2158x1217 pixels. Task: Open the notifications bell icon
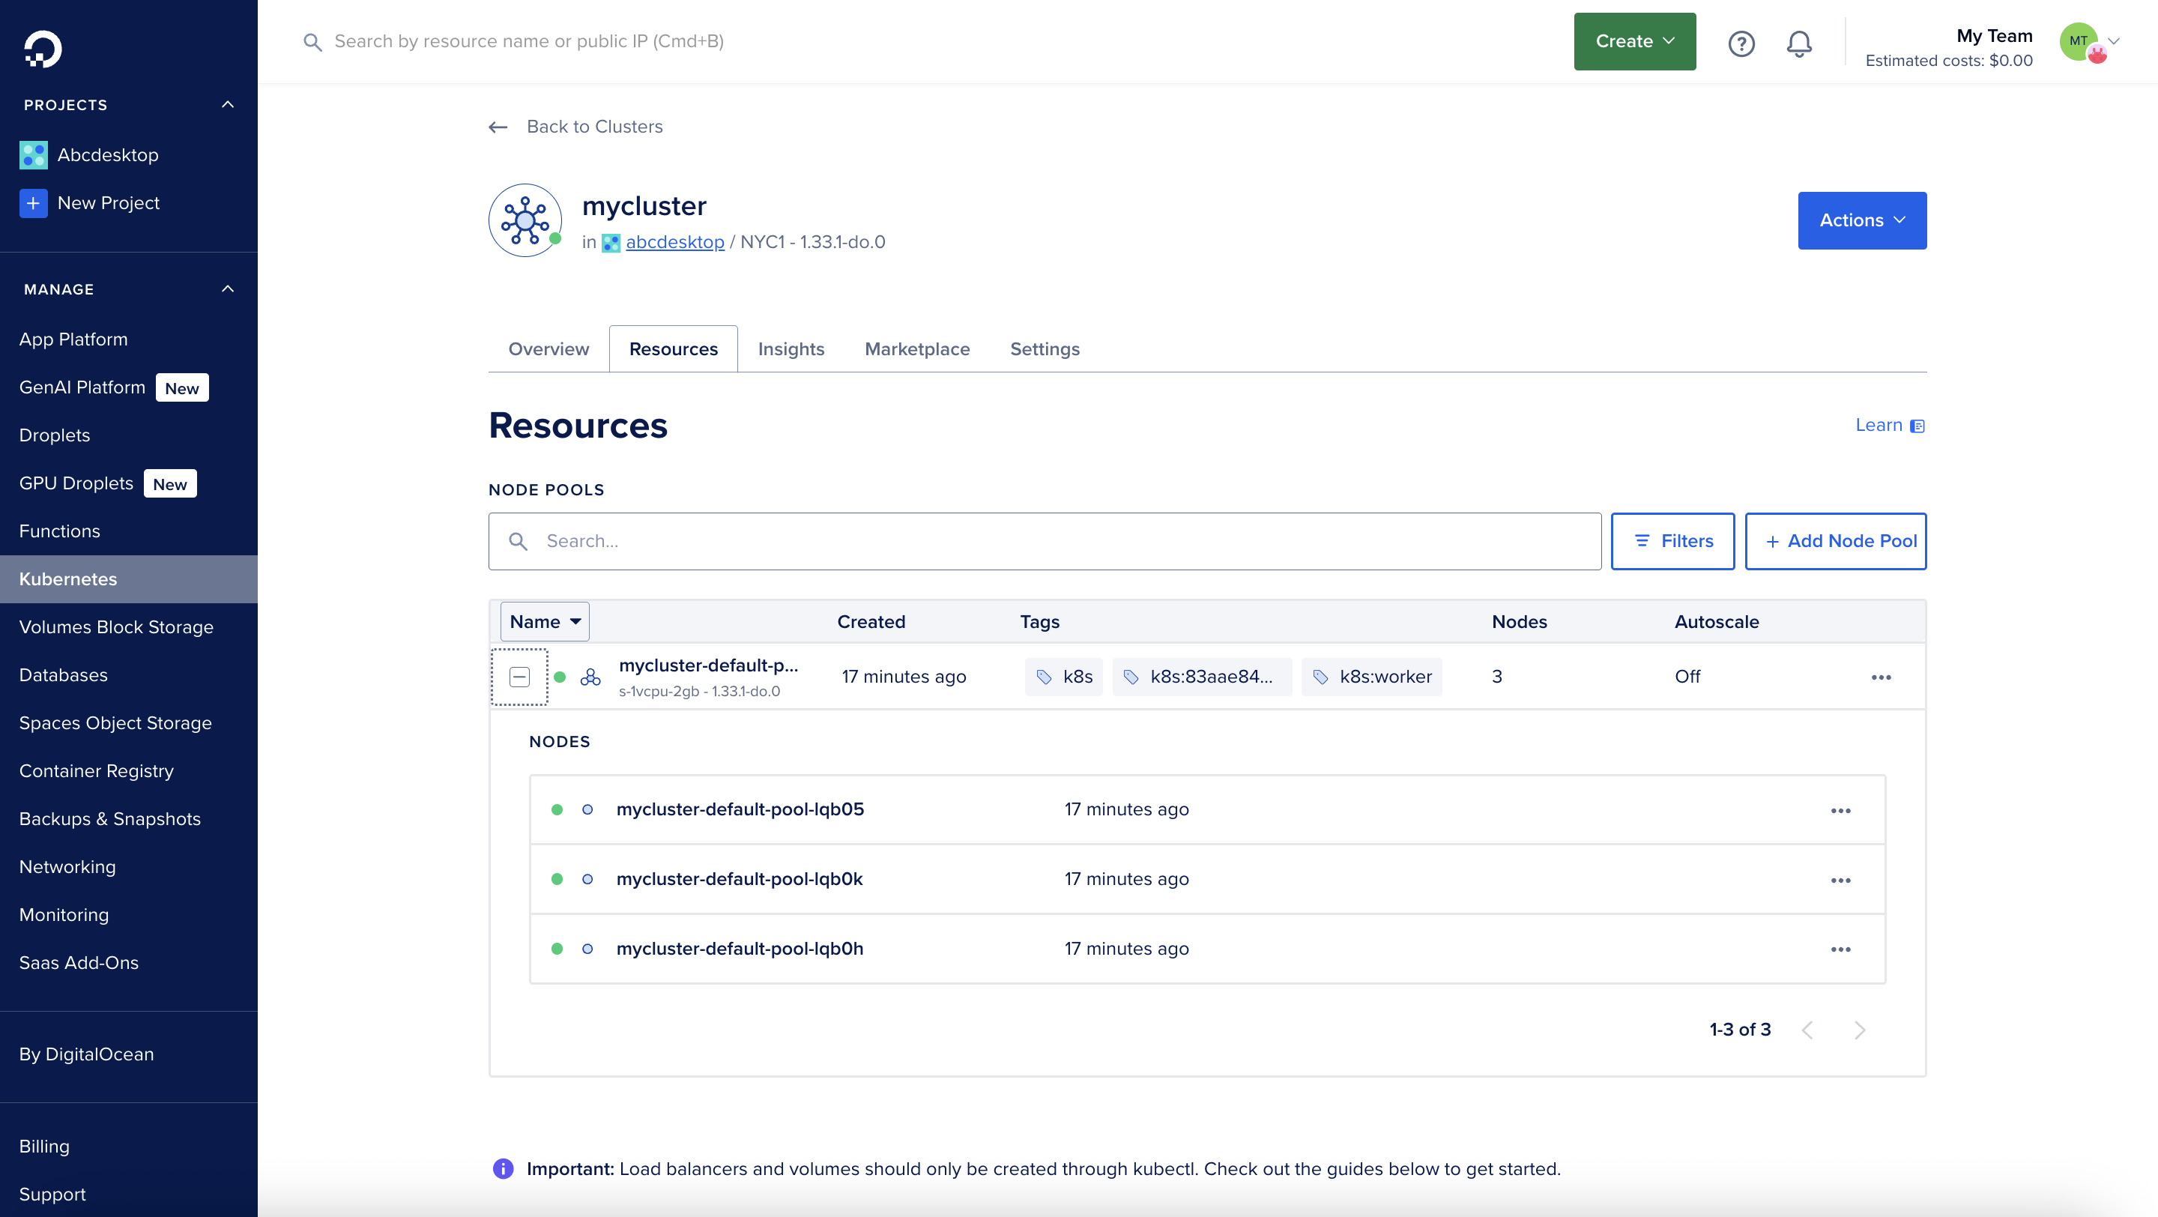coord(1798,43)
